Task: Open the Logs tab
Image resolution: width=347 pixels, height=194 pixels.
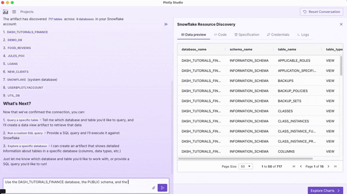Action: [x=303, y=35]
